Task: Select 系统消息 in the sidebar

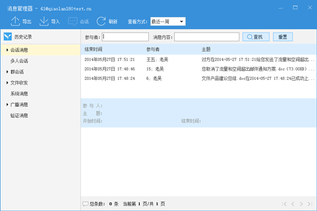Action: pos(19,93)
